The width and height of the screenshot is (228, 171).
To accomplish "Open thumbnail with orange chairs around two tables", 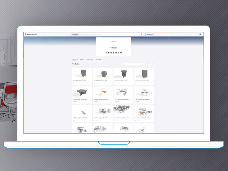I will tap(144, 111).
